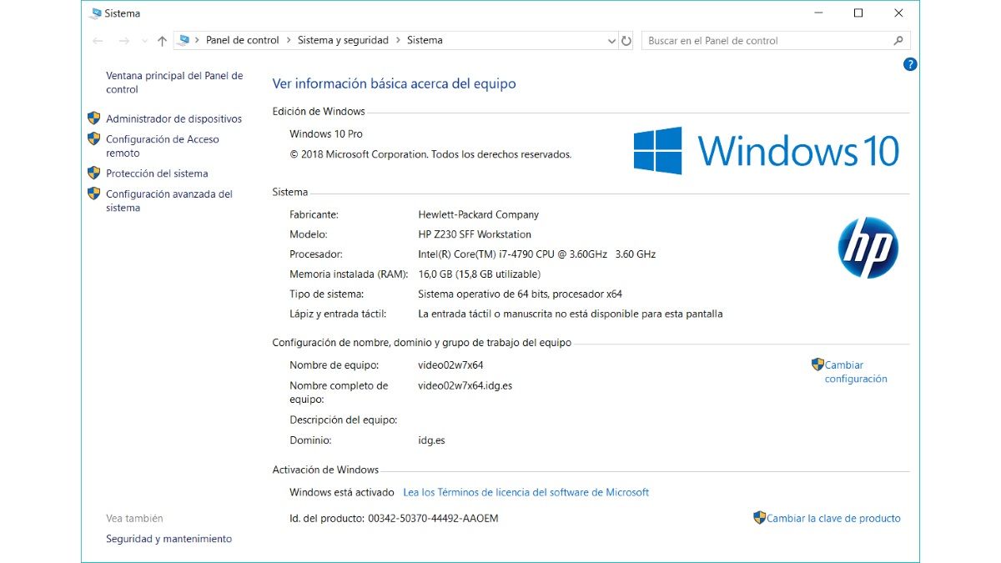Image resolution: width=1001 pixels, height=563 pixels.
Task: Open the address bar history dropdown arrow
Action: coord(611,40)
